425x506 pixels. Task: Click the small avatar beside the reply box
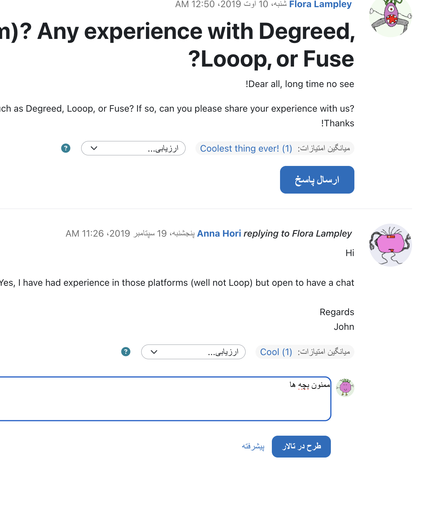(x=345, y=388)
